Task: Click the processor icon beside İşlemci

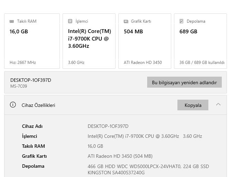Action: (x=70, y=21)
